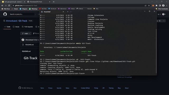Open the GitHub plus create-new dropdown
Image resolution: width=169 pixels, height=95 pixels.
[159, 14]
